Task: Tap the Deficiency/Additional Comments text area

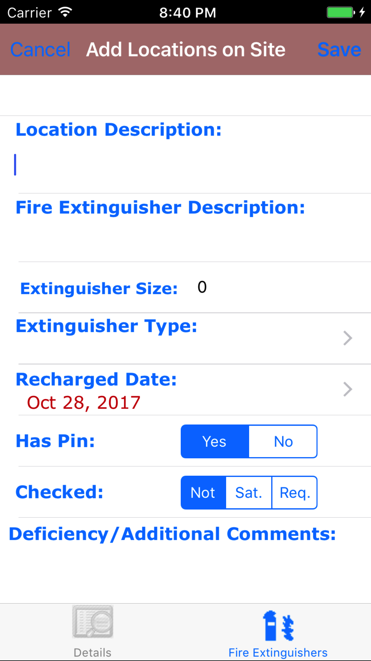Action: pos(185,572)
